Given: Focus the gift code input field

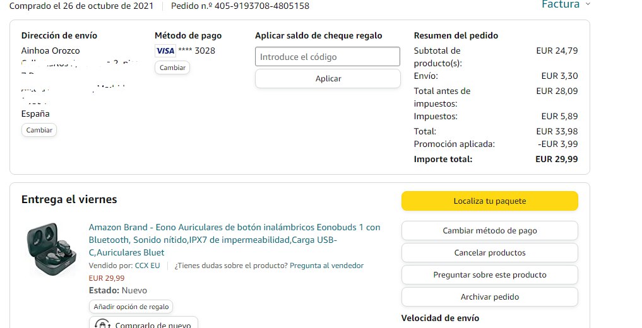Looking at the screenshot, I should pos(328,57).
